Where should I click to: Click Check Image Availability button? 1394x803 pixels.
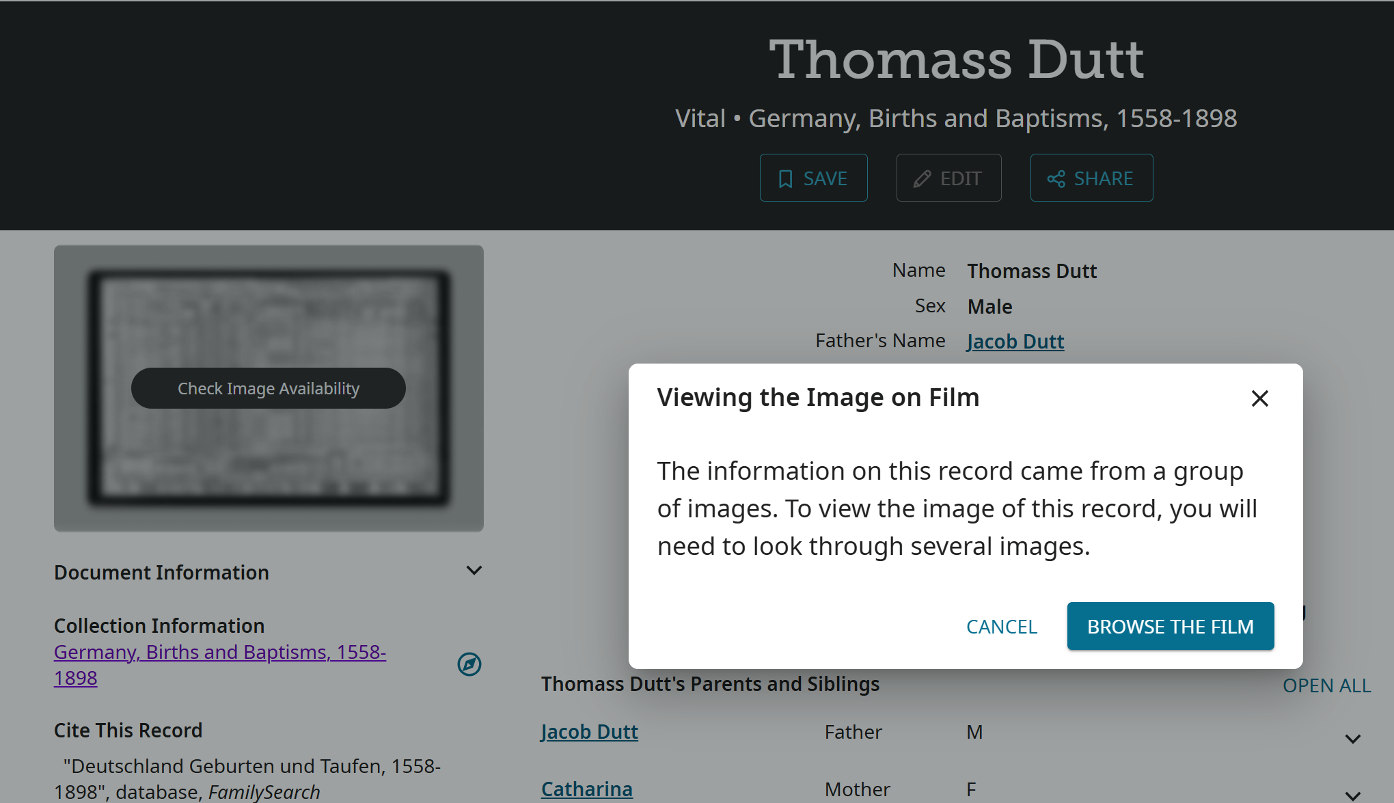[x=269, y=388]
